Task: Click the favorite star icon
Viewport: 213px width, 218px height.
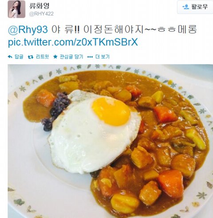Action: [x=55, y=56]
